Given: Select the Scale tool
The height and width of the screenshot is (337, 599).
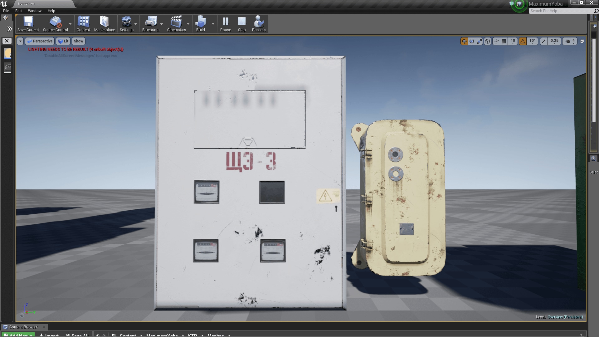Looking at the screenshot, I should 479,41.
